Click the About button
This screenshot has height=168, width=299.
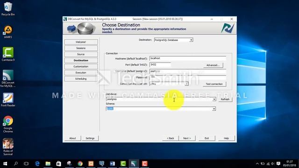tap(72, 138)
